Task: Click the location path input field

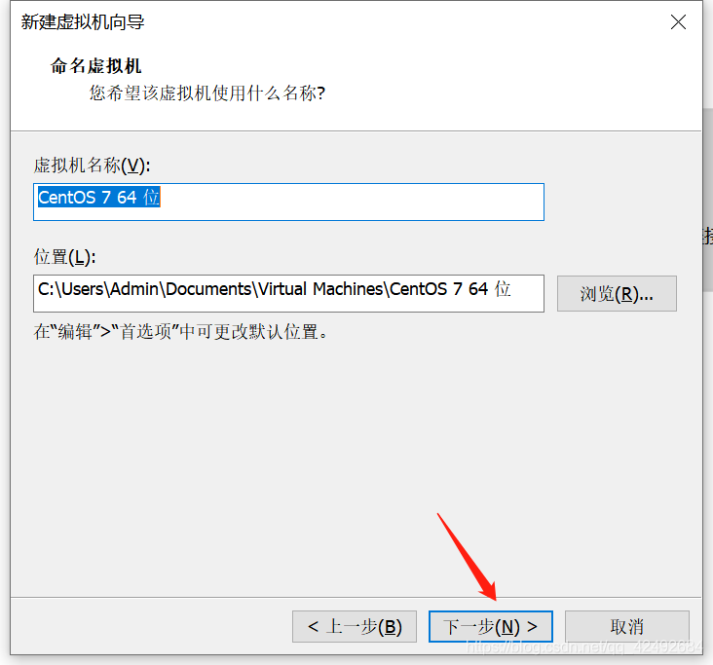Action: [288, 293]
